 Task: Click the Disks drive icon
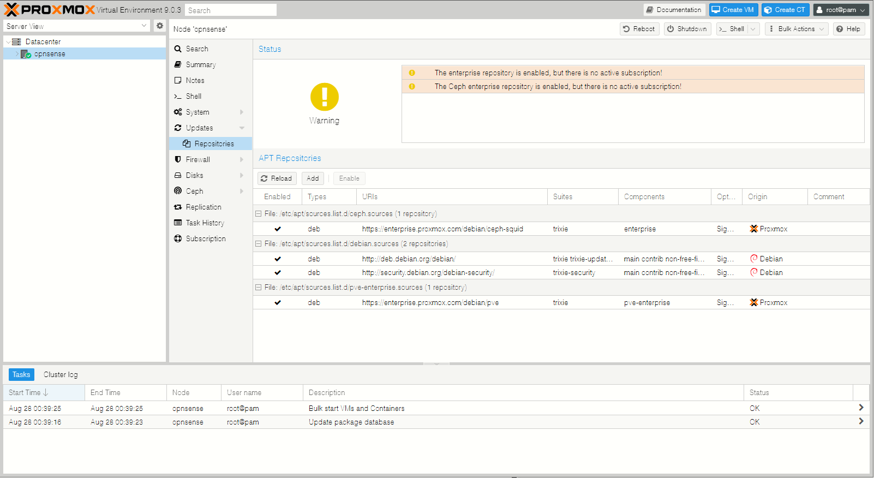(178, 175)
